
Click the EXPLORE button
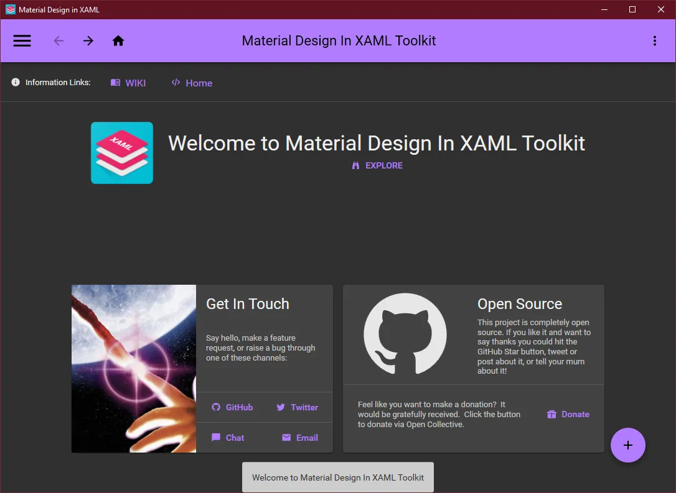(x=377, y=166)
